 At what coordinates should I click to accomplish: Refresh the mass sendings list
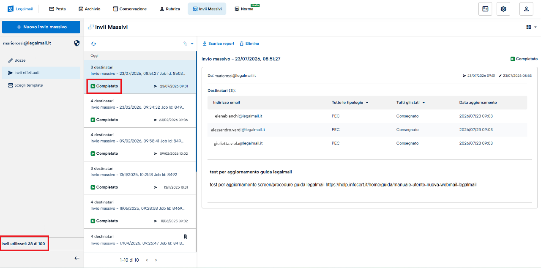point(93,44)
